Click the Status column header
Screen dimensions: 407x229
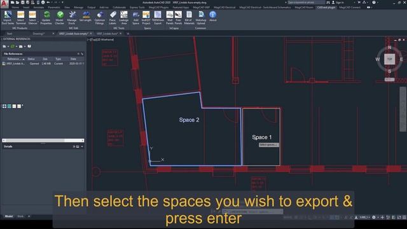31,59
